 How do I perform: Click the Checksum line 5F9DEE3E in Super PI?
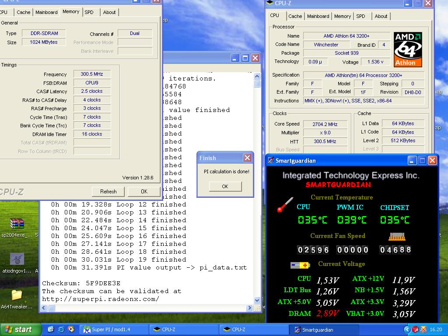click(81, 283)
